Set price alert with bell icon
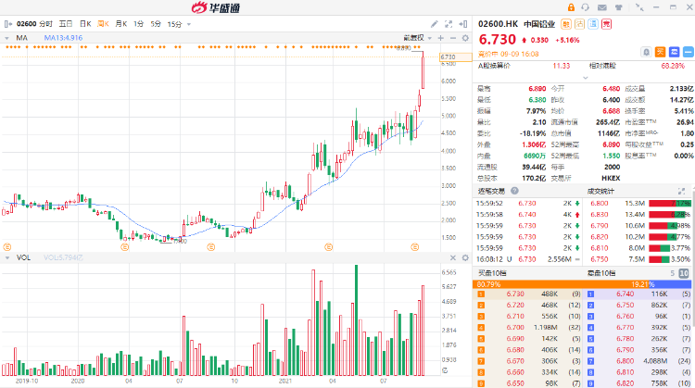 646,52
